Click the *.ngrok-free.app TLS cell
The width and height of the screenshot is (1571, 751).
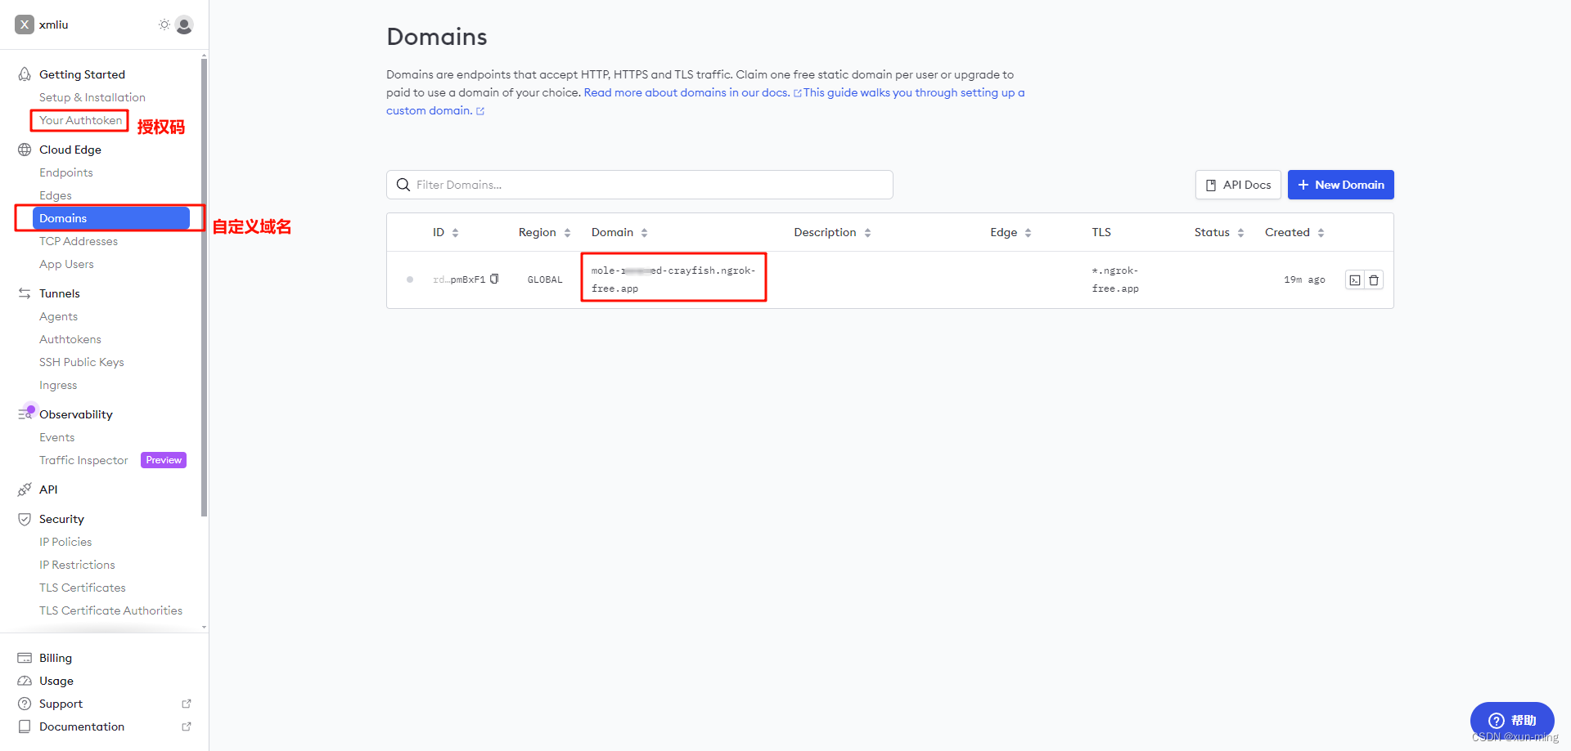(1115, 279)
